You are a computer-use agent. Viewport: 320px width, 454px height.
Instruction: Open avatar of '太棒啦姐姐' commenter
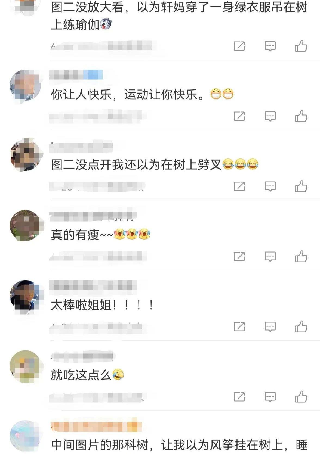pos(26,296)
